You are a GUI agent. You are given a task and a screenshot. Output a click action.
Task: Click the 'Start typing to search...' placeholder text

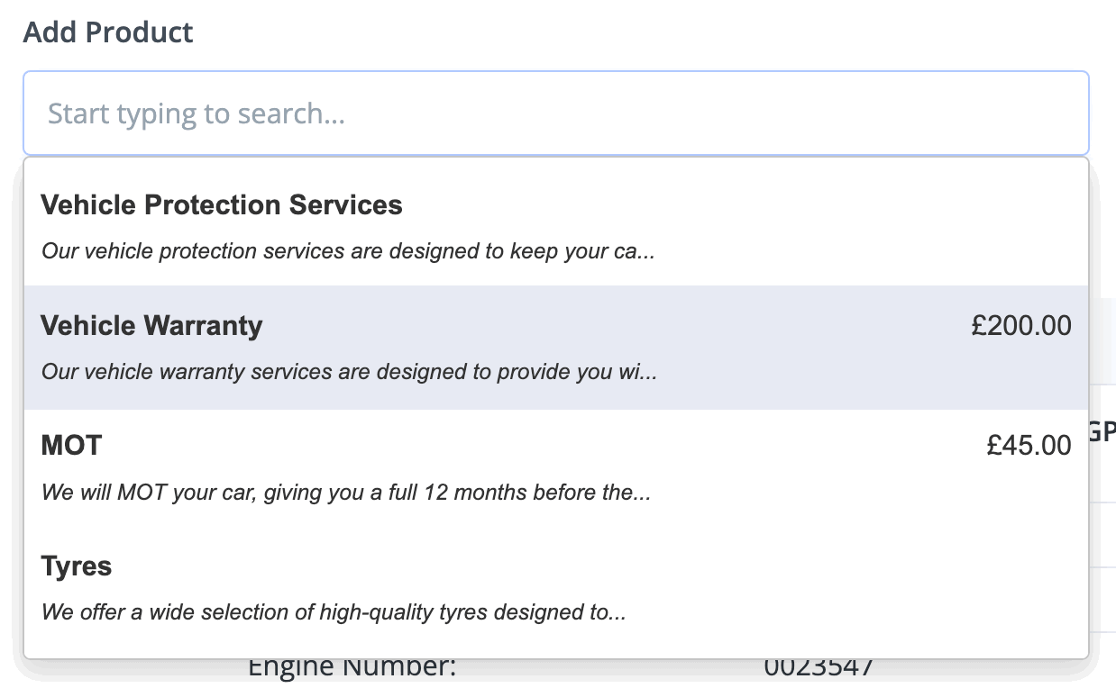click(197, 113)
